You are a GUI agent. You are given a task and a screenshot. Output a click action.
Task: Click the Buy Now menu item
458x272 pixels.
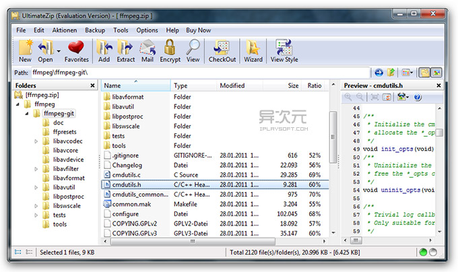pos(198,30)
